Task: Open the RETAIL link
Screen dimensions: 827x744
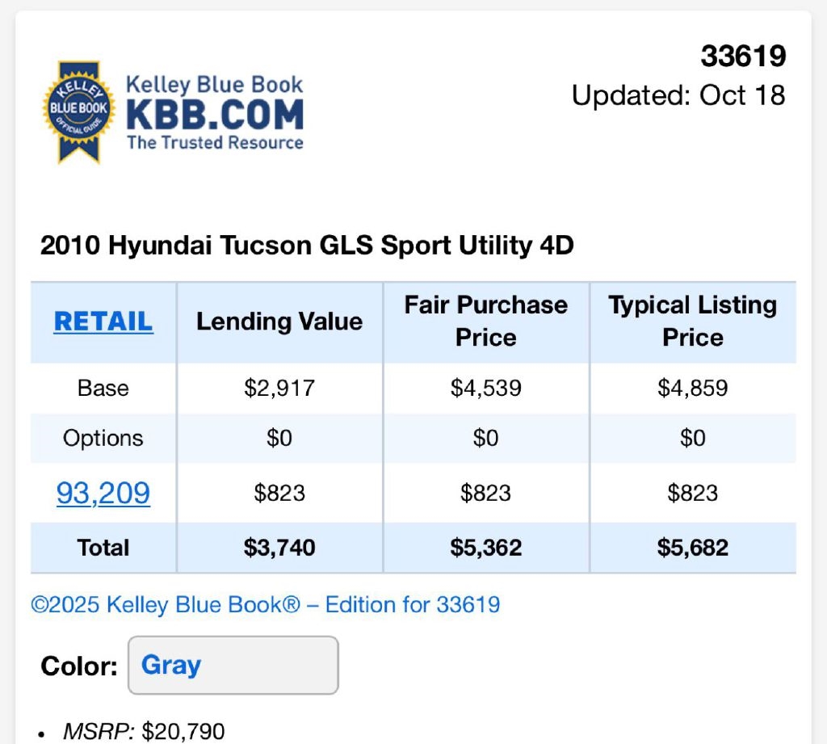Action: point(103,322)
